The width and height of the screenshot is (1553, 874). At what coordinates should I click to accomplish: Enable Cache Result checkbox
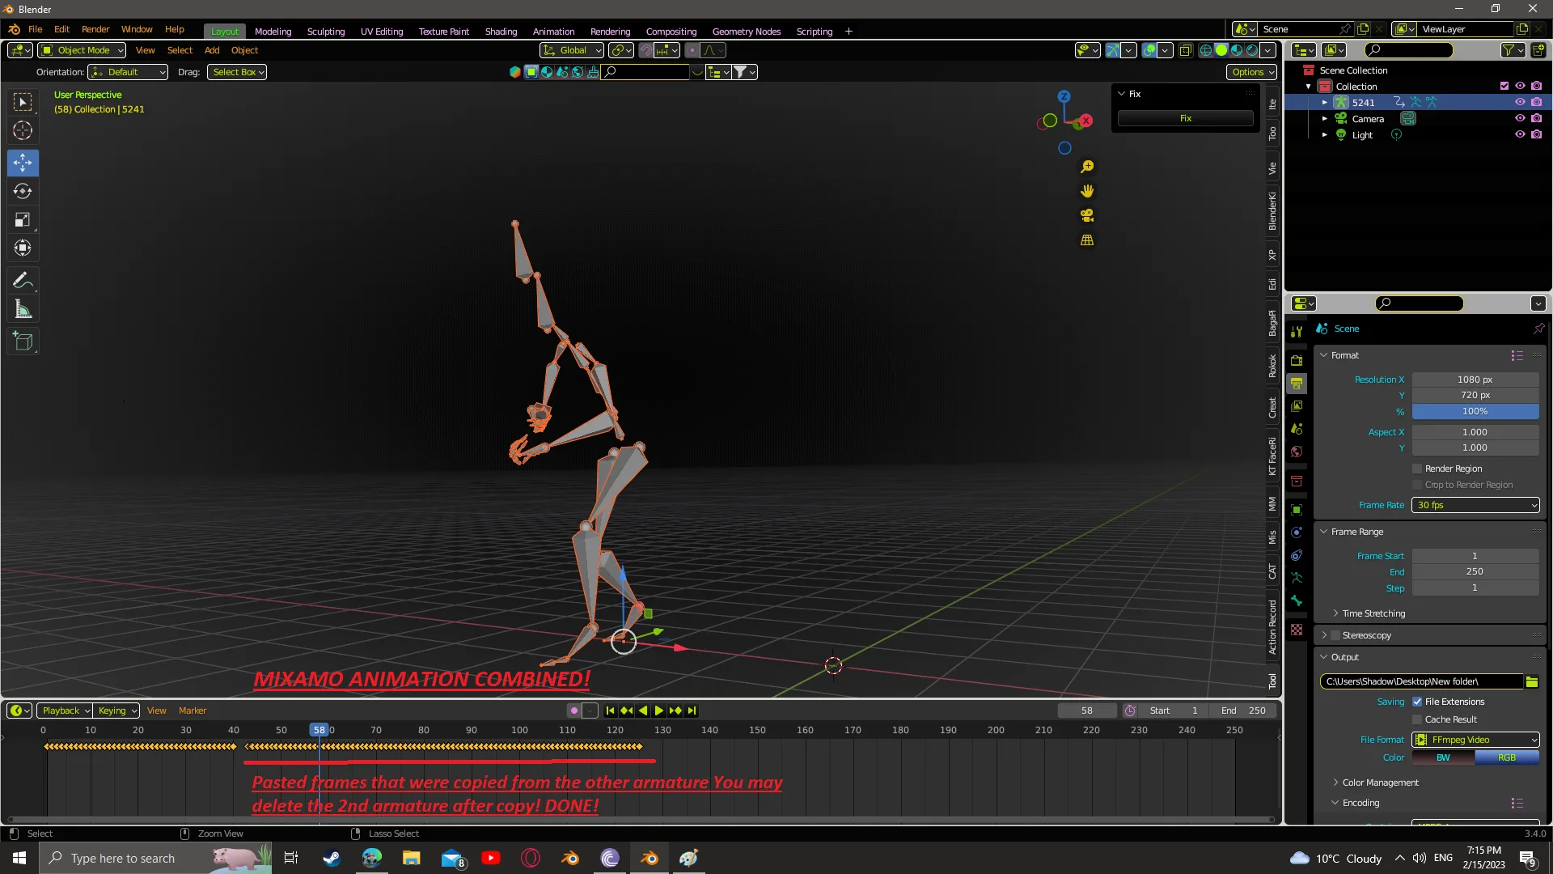tap(1417, 719)
